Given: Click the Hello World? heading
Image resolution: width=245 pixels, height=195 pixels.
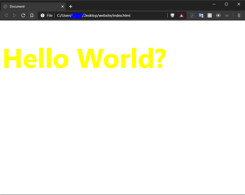Looking at the screenshot, I should tap(85, 58).
